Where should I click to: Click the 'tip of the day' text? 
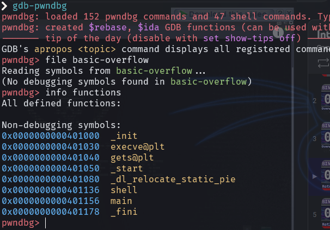(x=83, y=39)
